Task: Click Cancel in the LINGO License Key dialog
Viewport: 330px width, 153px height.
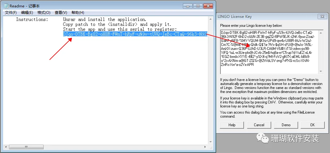Action: [259, 125]
